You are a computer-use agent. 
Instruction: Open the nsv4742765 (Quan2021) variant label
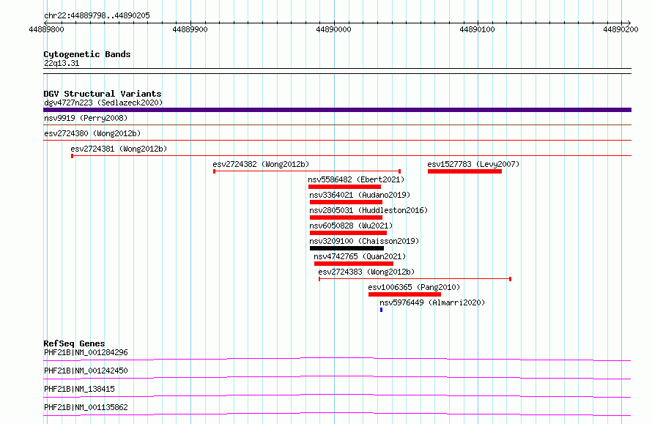360,256
